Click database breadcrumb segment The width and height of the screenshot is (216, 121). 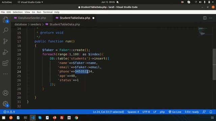pyautogui.click(x=21, y=24)
